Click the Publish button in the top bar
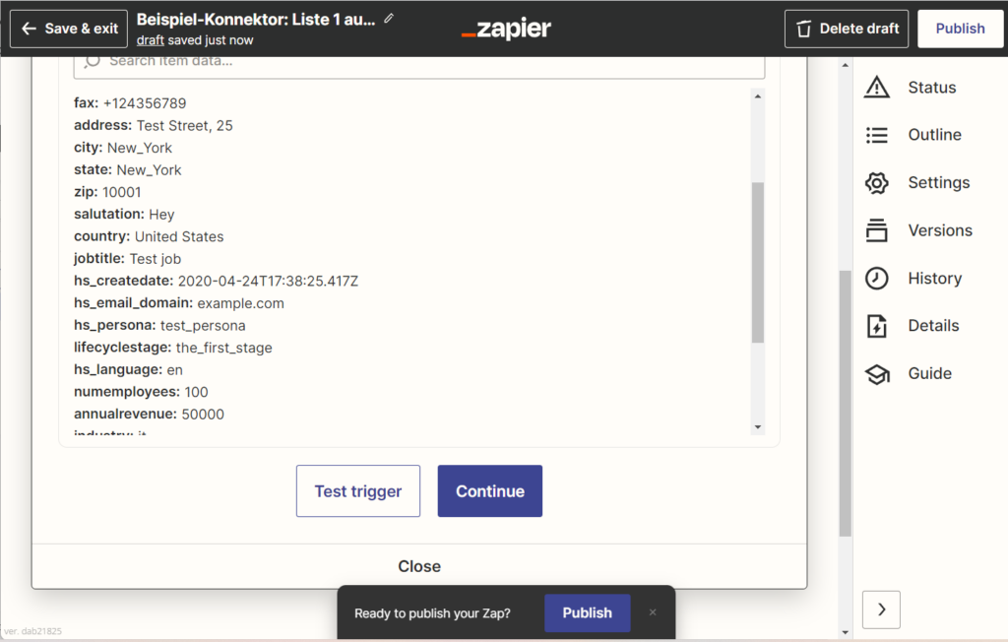1008x642 pixels. click(x=960, y=29)
